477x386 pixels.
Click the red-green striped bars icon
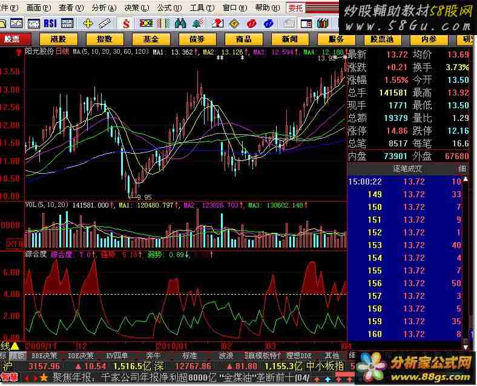(x=163, y=24)
